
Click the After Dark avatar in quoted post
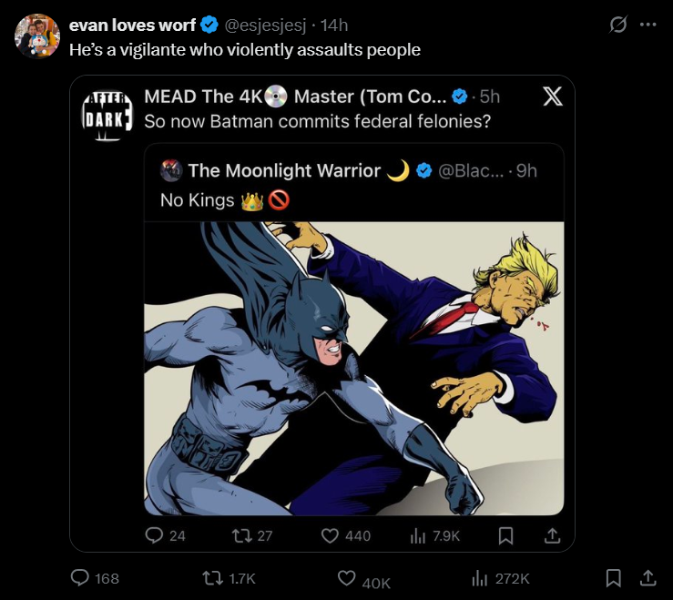point(107,114)
